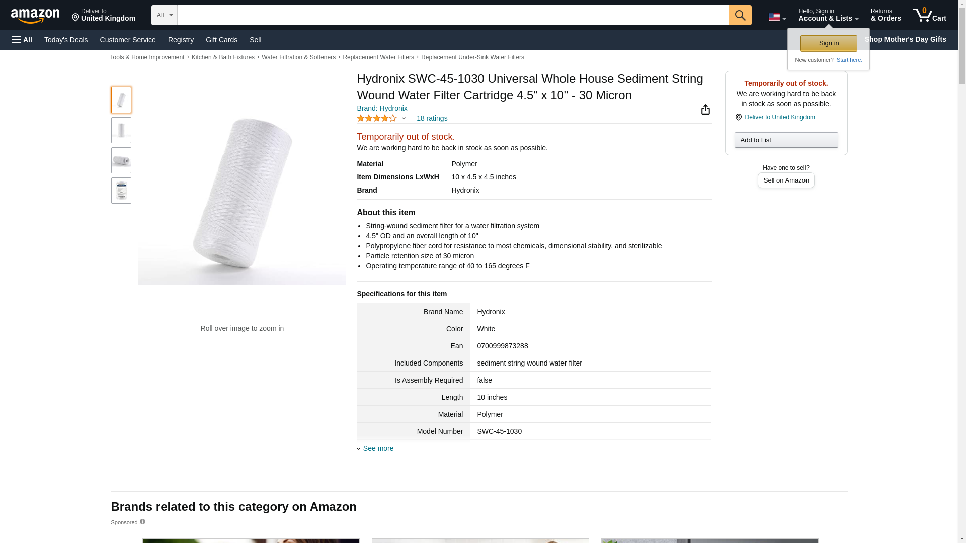Screen dimensions: 966x543
Task: Expand See more specifications
Action: [x=378, y=448]
